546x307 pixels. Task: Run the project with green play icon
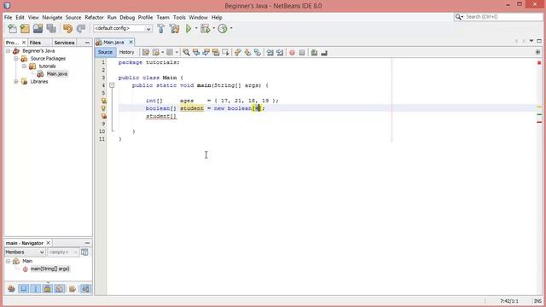(x=189, y=28)
